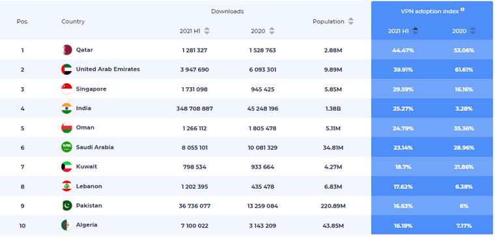Click Lebanon 2020 adoption index 6.38%
The image size is (495, 237).
click(x=464, y=187)
